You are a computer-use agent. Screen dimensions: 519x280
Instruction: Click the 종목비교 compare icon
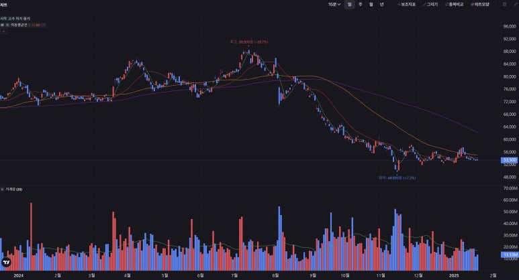[454, 4]
